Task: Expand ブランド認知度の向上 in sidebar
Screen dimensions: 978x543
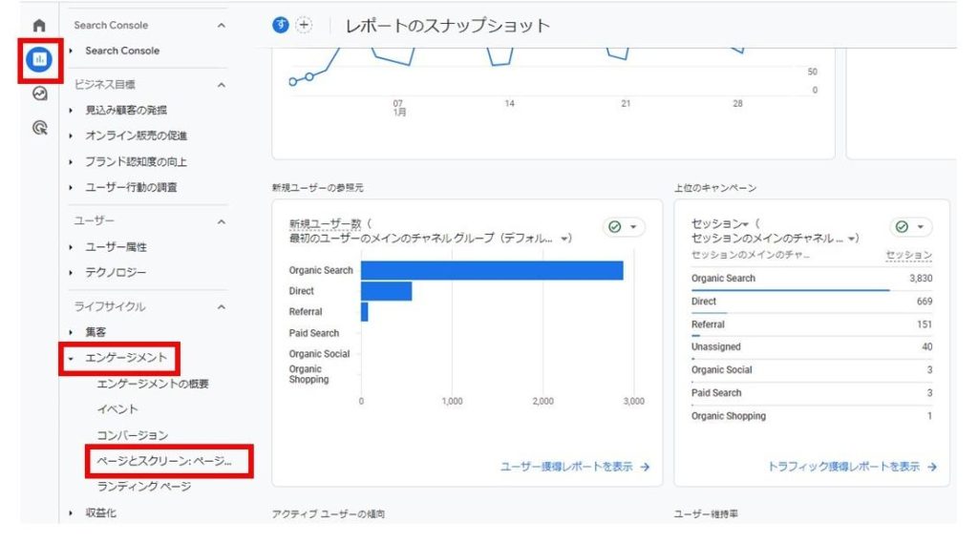Action: [71, 162]
